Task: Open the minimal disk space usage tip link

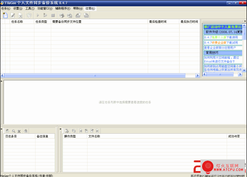Action: click(223, 68)
